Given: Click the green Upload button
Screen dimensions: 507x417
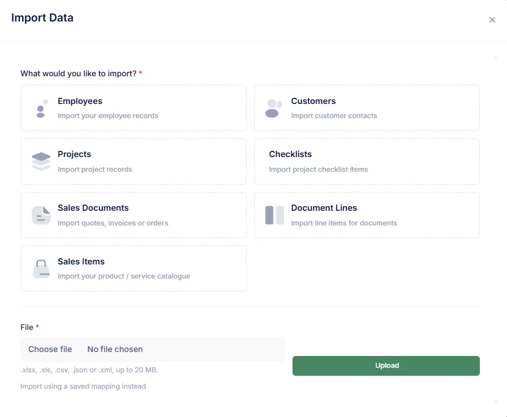Looking at the screenshot, I should (x=386, y=366).
